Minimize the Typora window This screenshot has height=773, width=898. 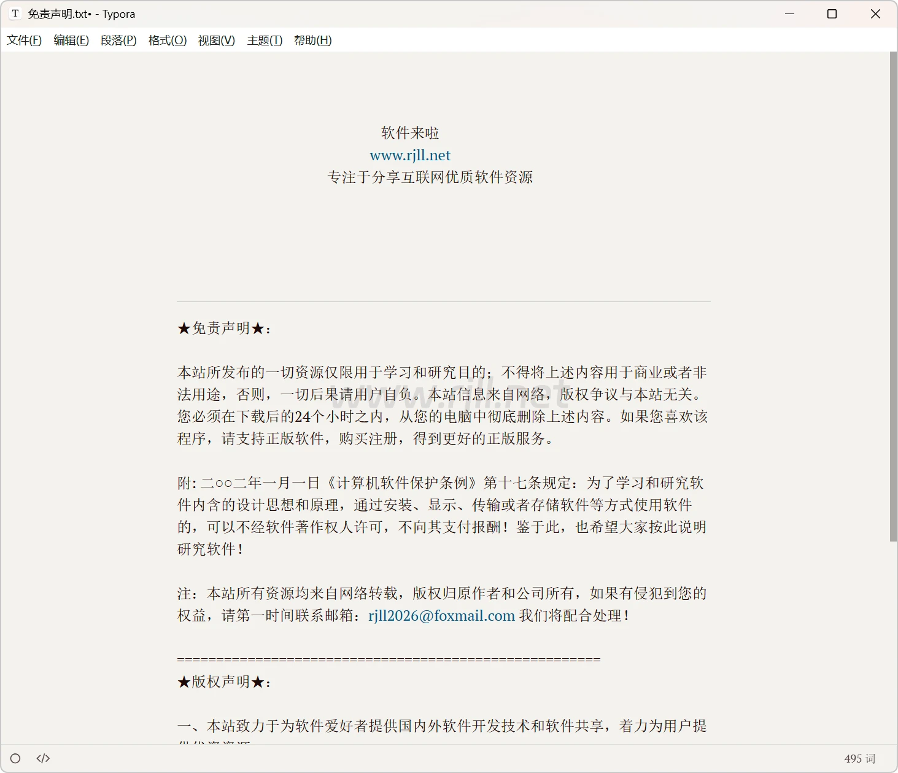click(790, 14)
